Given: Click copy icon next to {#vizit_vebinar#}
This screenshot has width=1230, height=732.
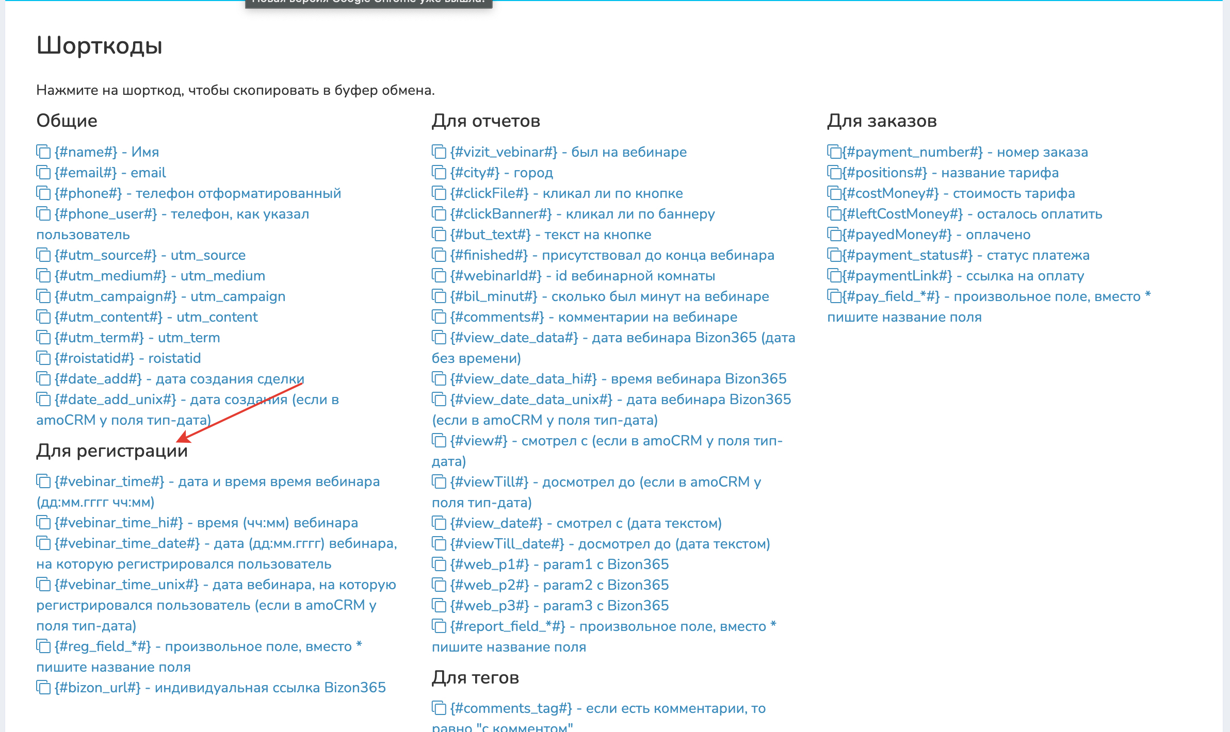Looking at the screenshot, I should (x=439, y=152).
